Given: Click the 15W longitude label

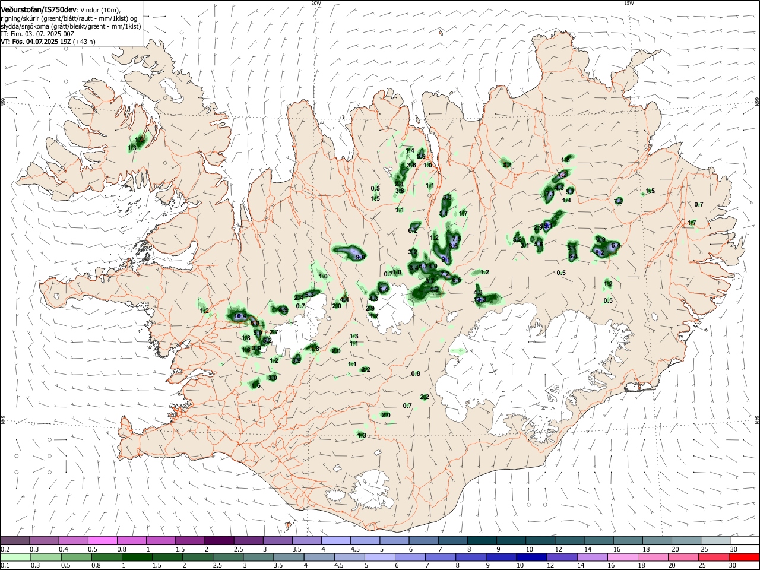Looking at the screenshot, I should 629,3.
